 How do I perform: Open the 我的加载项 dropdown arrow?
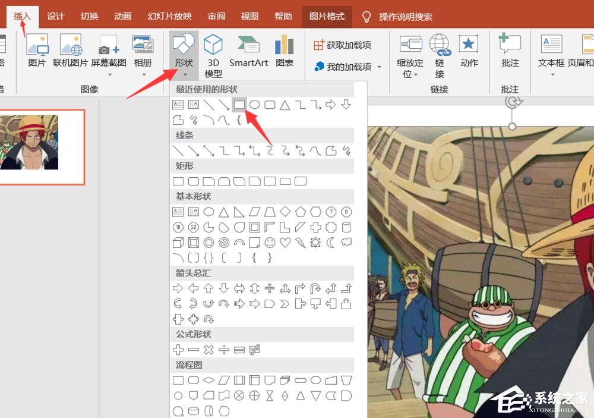pyautogui.click(x=380, y=67)
